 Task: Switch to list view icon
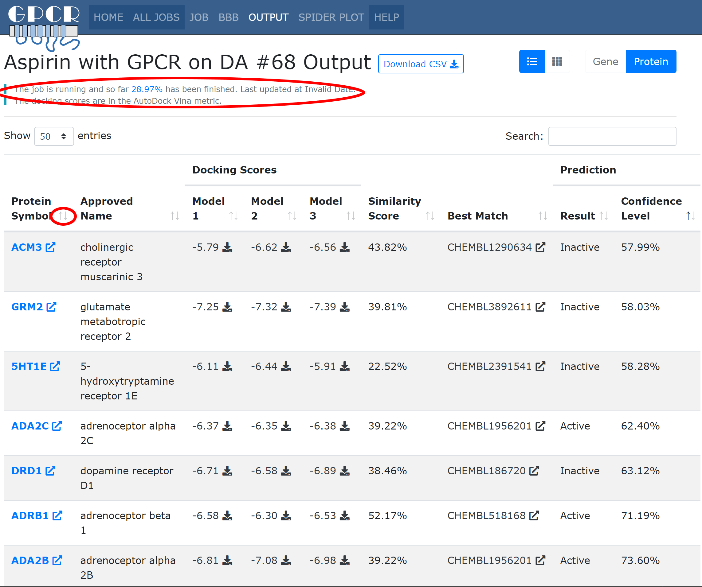click(531, 61)
